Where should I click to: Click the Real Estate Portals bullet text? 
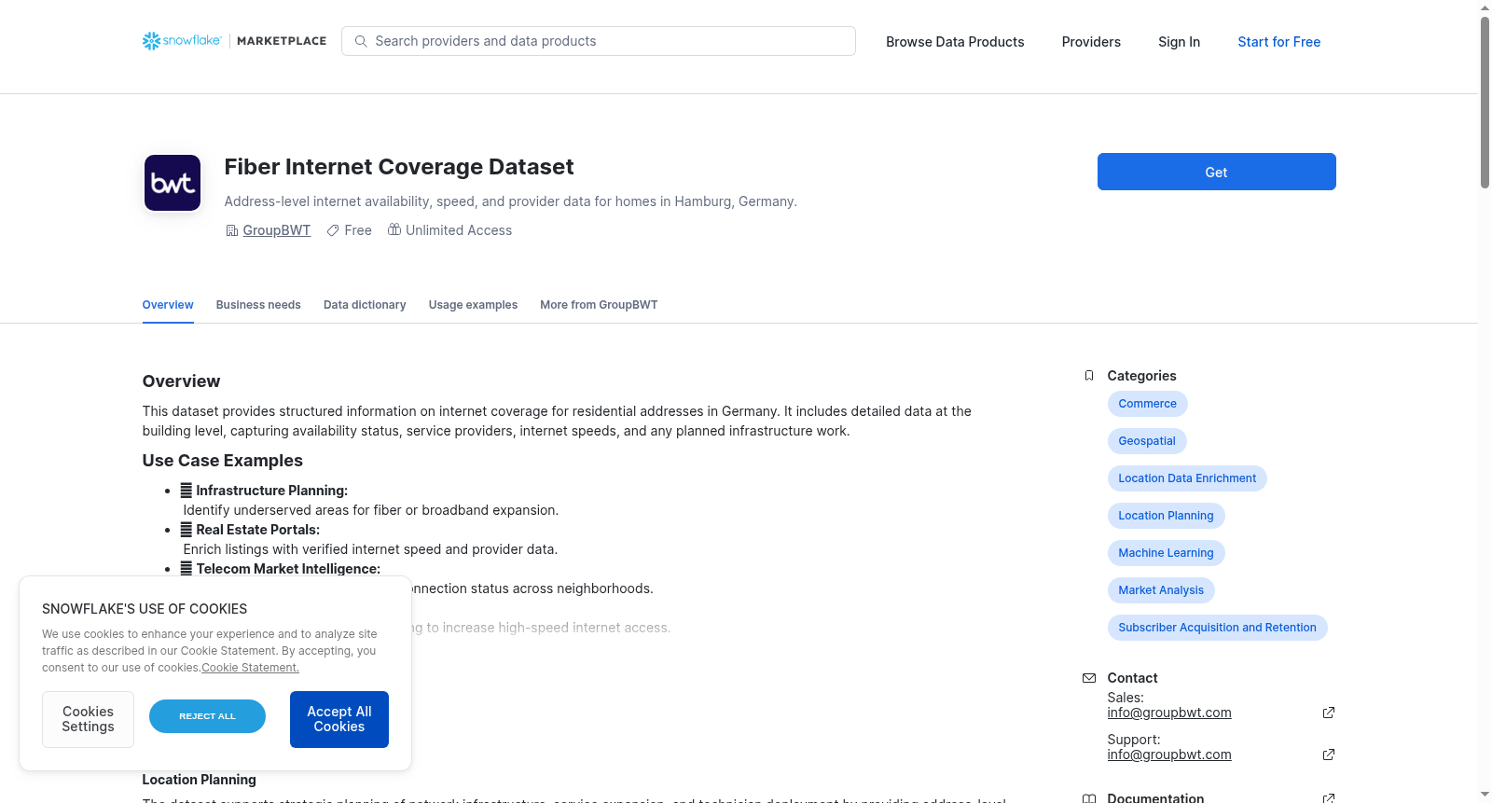tap(258, 530)
